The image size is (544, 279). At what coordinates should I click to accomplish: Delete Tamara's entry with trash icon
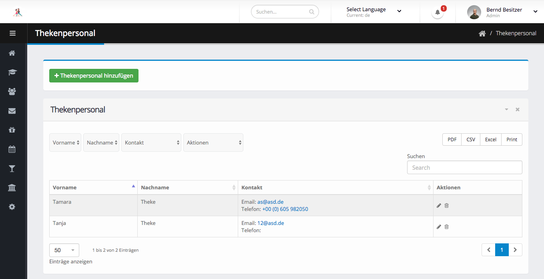coord(447,205)
